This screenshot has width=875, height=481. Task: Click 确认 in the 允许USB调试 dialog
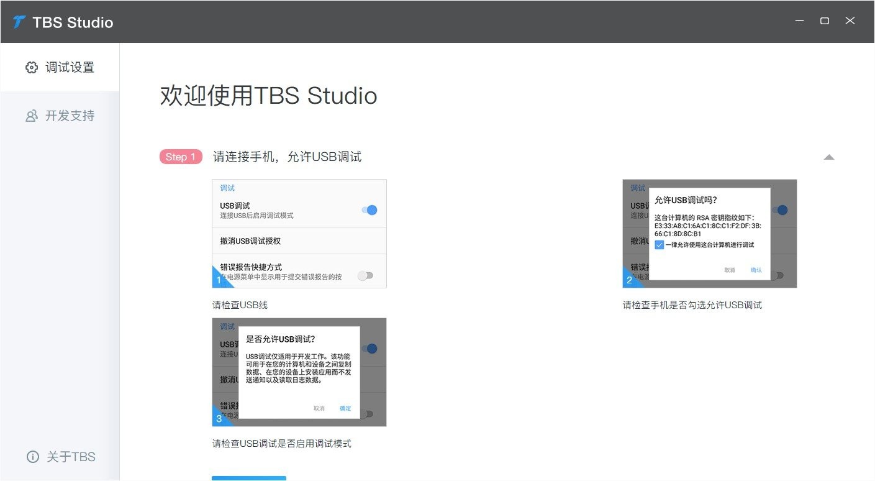click(x=756, y=270)
